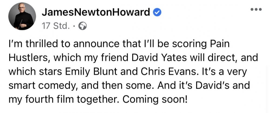Click the blue verified checkmark badge

(157, 12)
